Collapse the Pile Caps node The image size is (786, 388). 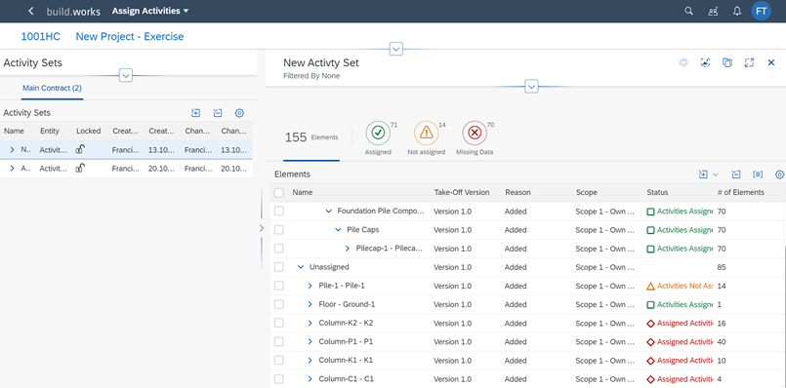click(338, 230)
